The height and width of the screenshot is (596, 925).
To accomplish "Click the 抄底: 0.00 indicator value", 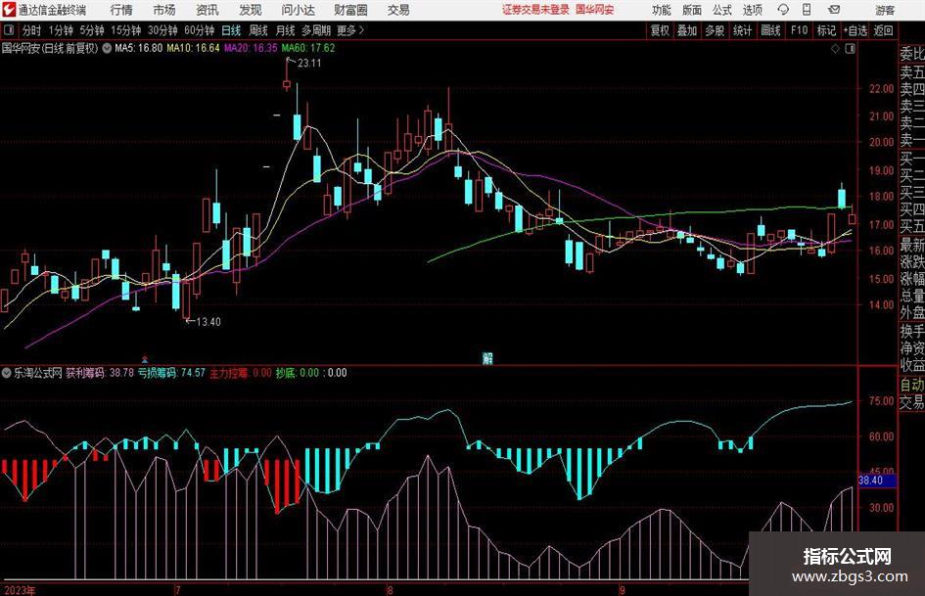I will tap(298, 373).
